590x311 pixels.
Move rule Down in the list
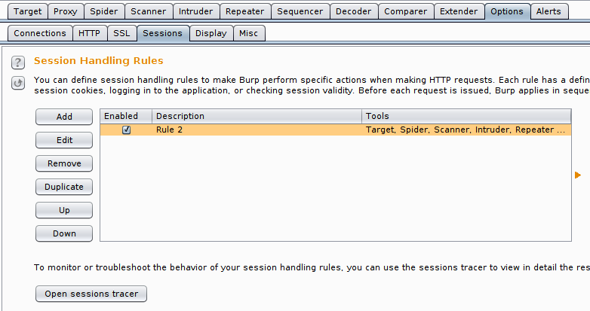(64, 233)
